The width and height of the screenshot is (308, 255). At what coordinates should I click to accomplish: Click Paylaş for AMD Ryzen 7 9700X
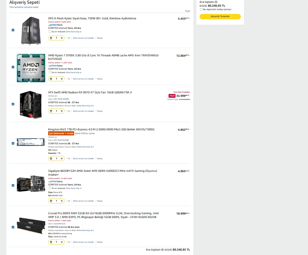coord(99,79)
